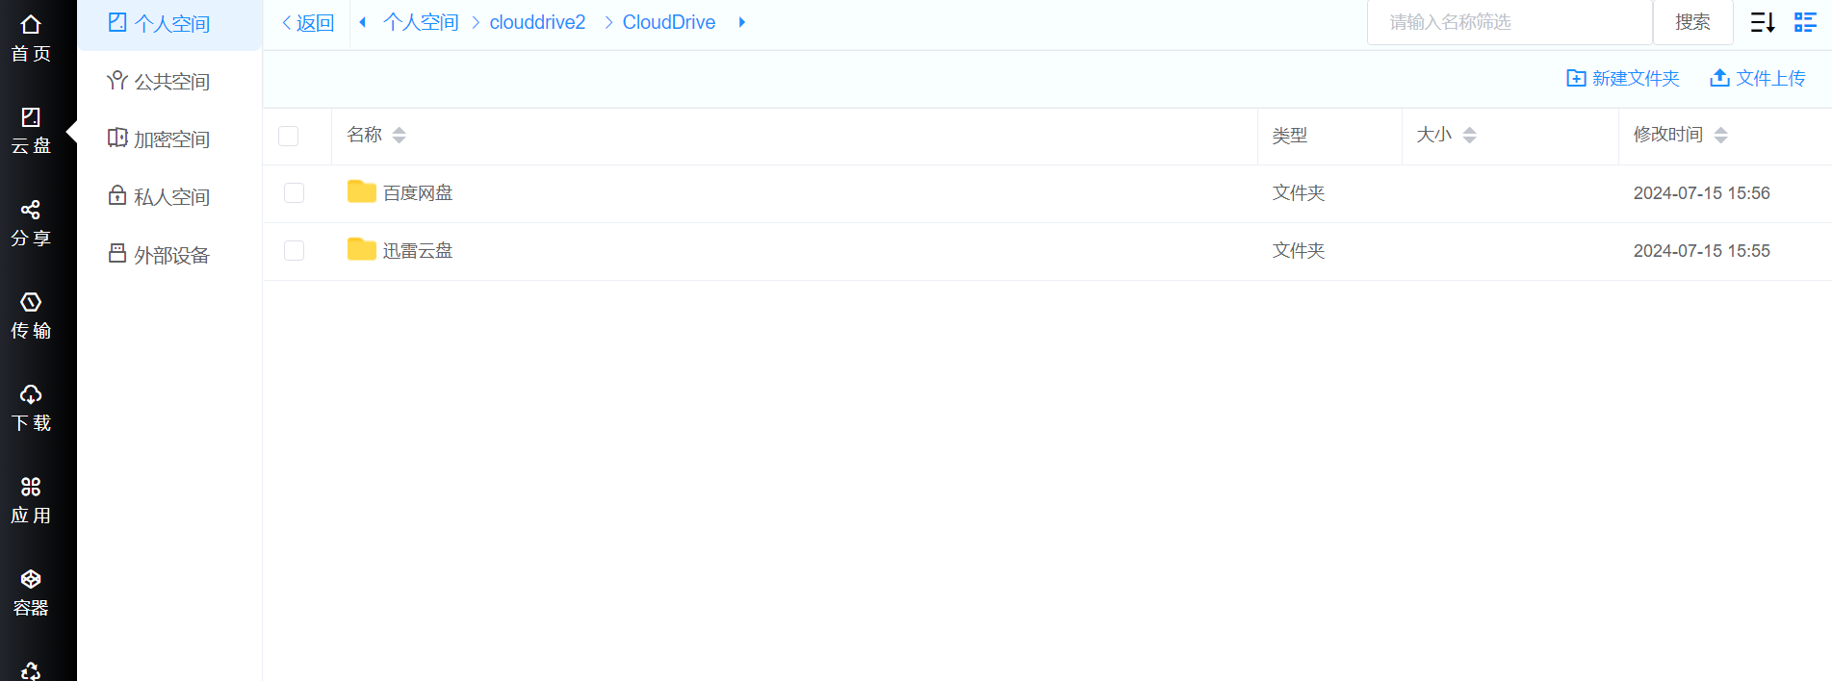Open the 迅雷云盘 folder icon
Image resolution: width=1832 pixels, height=681 pixels.
pos(362,250)
